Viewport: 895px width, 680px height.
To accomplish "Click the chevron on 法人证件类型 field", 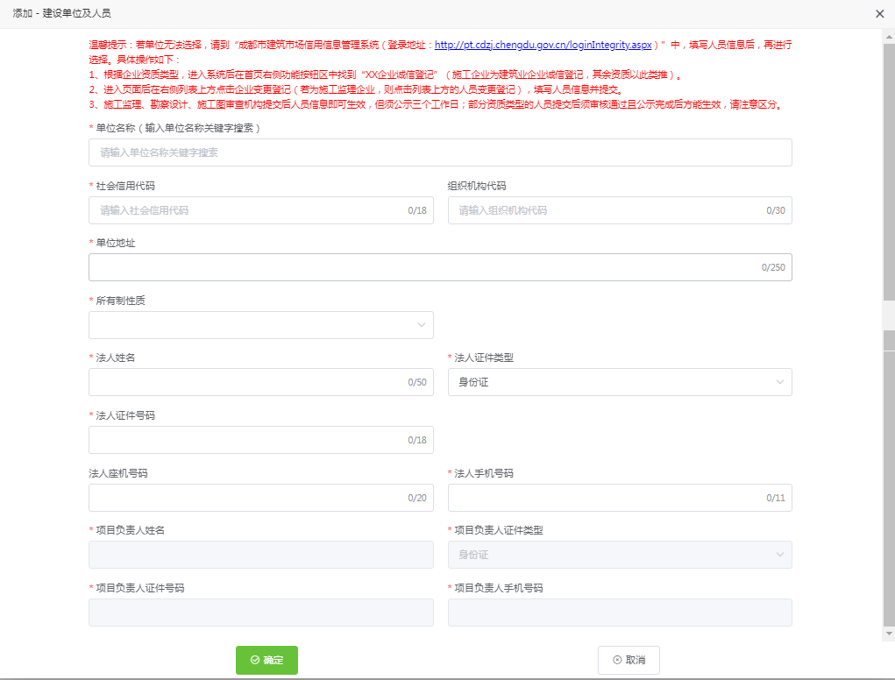I will pos(781,382).
